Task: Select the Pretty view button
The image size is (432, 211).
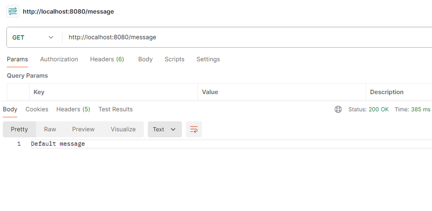Action: pyautogui.click(x=19, y=129)
